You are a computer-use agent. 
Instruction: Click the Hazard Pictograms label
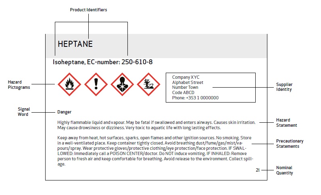(19, 84)
